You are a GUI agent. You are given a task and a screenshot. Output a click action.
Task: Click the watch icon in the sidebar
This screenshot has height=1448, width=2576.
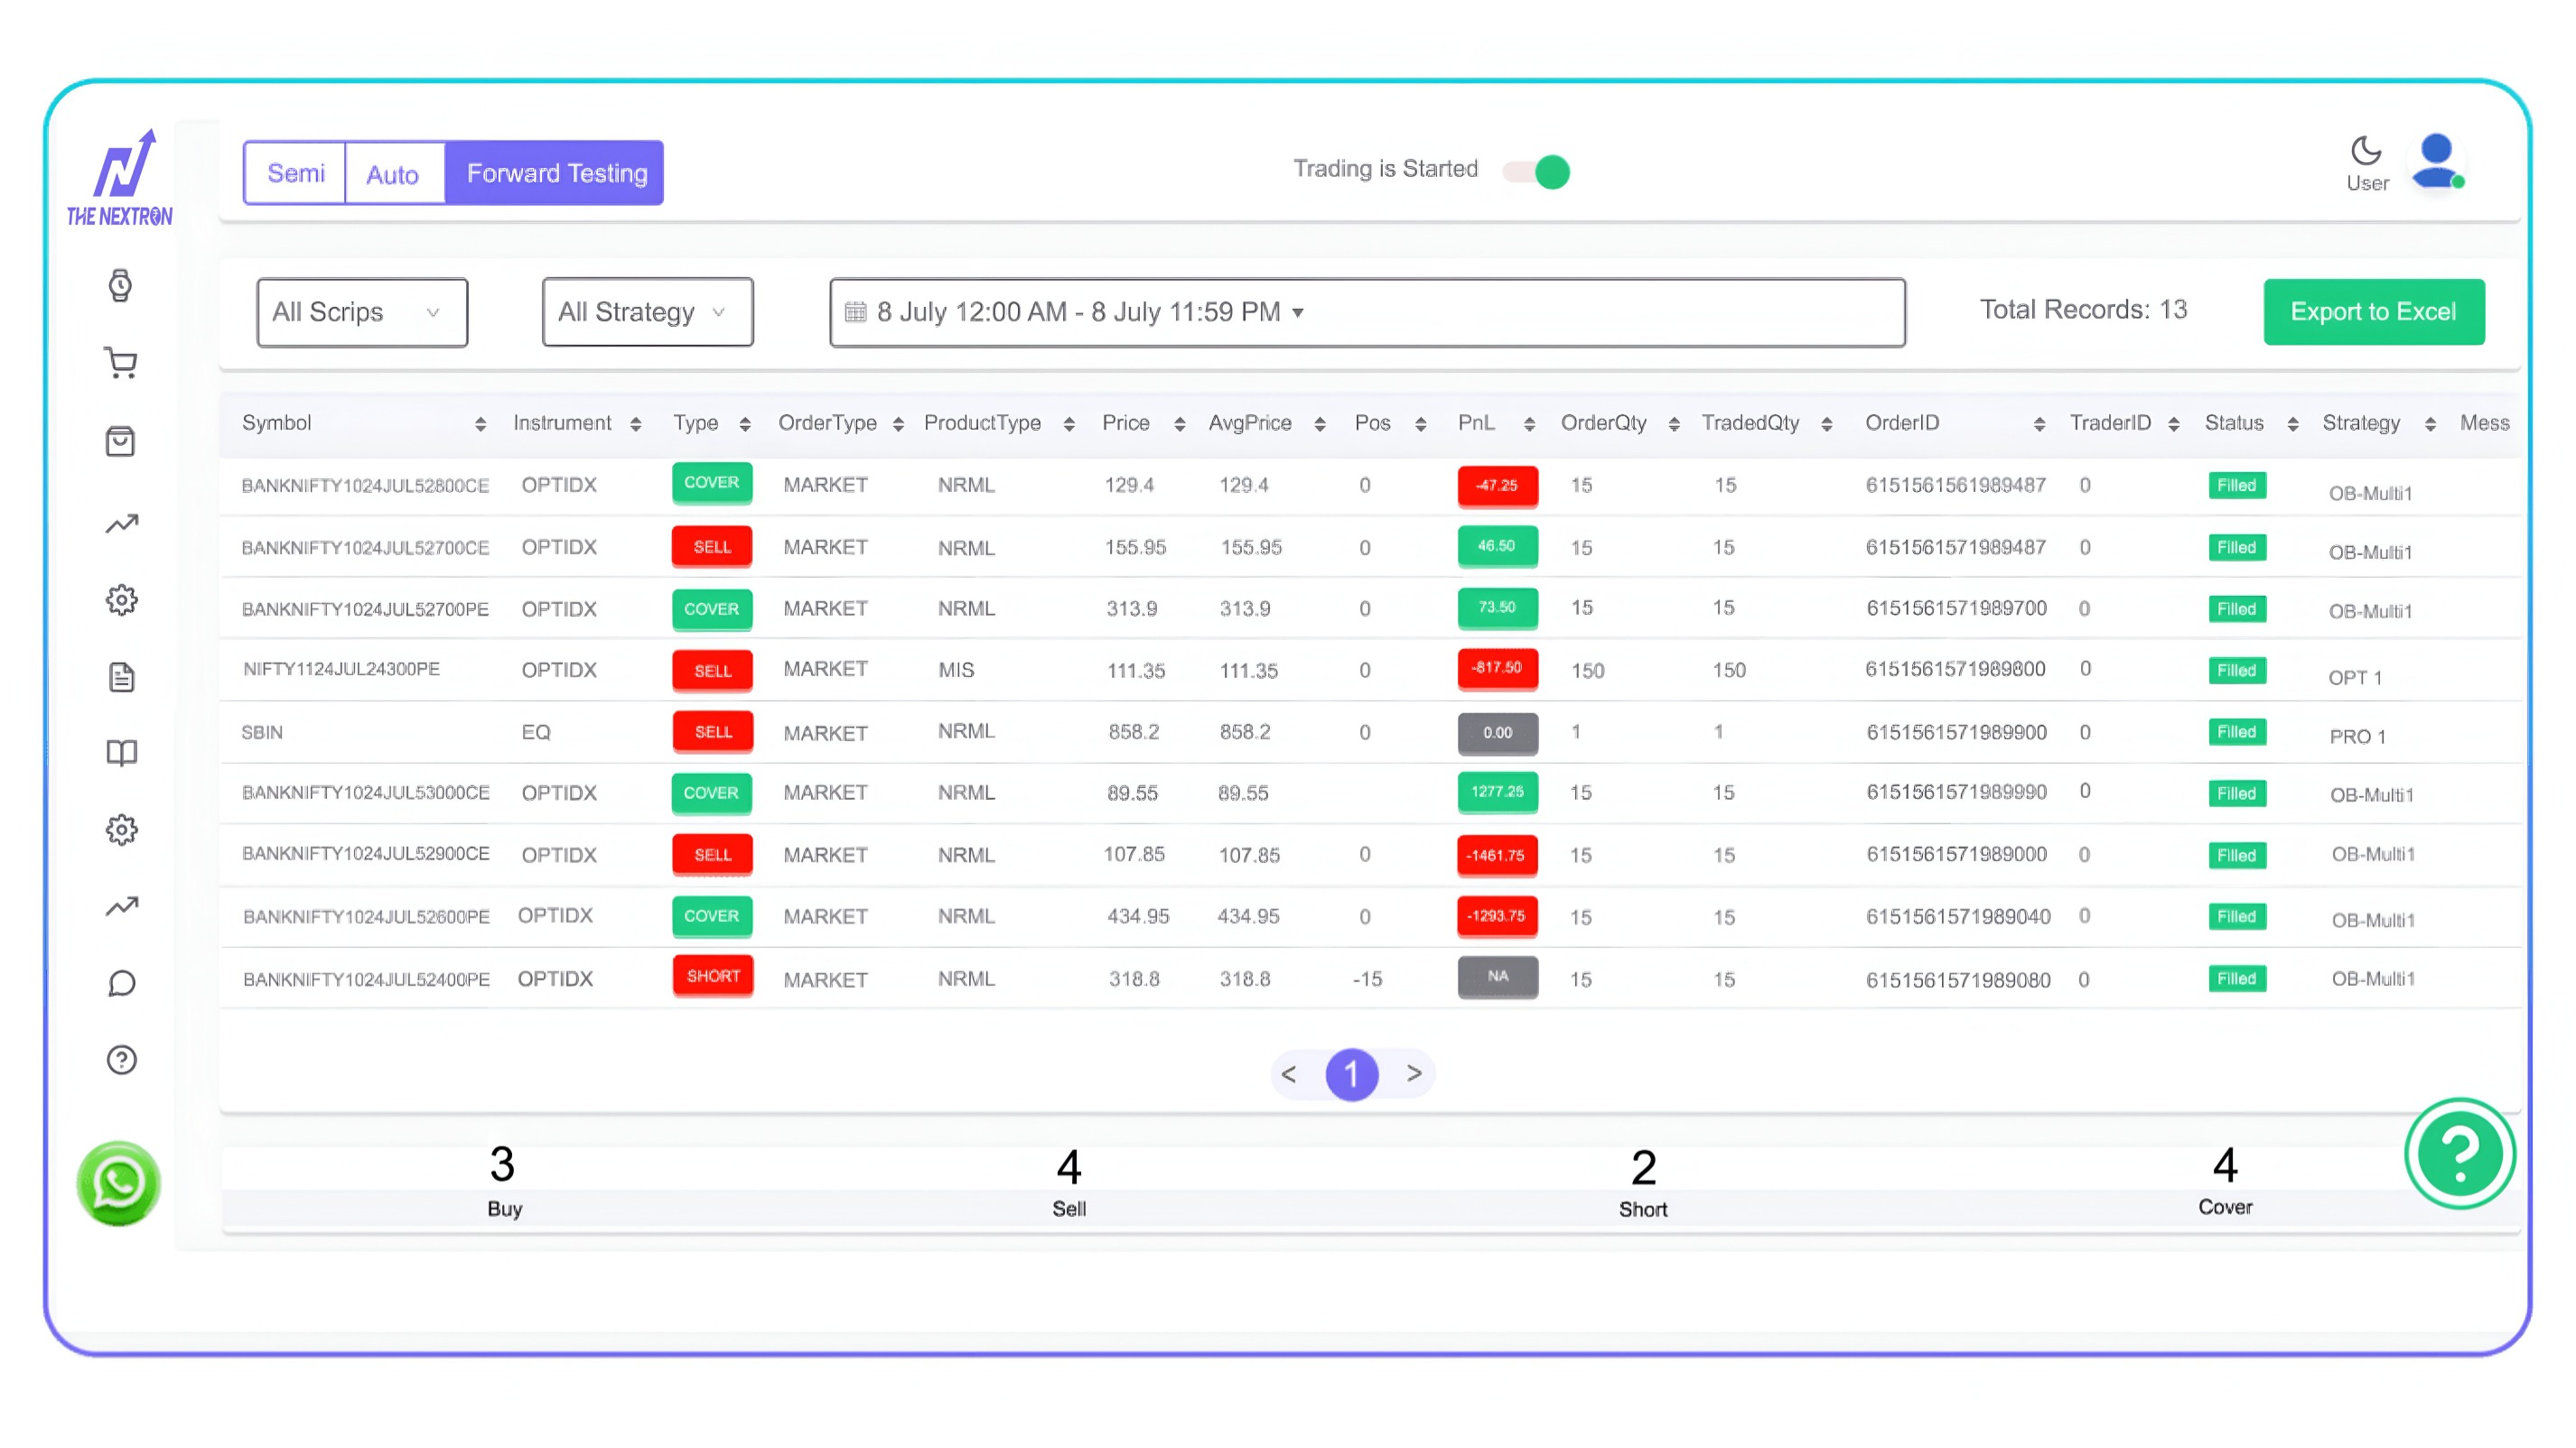(120, 286)
